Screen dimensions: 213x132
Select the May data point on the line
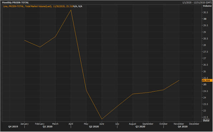pyautogui.click(x=86, y=90)
